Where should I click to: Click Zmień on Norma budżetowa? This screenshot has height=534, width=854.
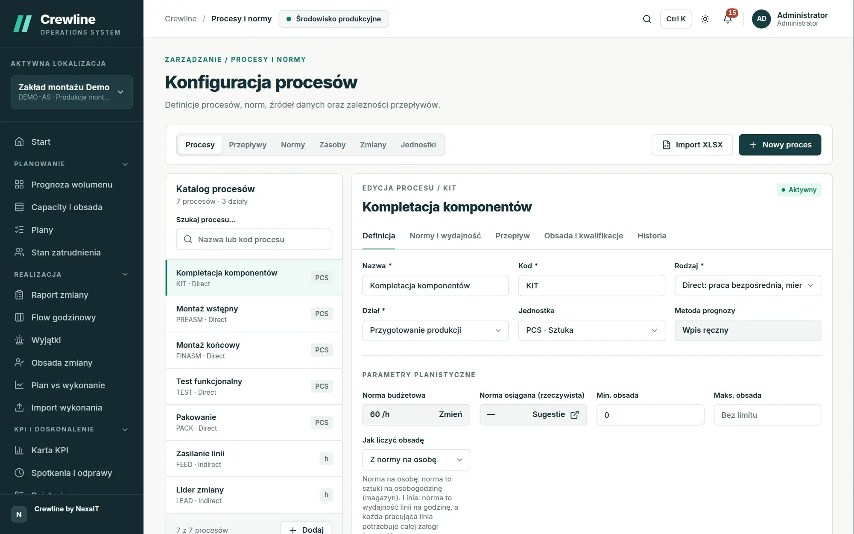450,414
